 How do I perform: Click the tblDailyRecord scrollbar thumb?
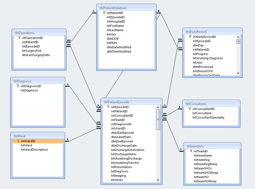click(x=238, y=42)
